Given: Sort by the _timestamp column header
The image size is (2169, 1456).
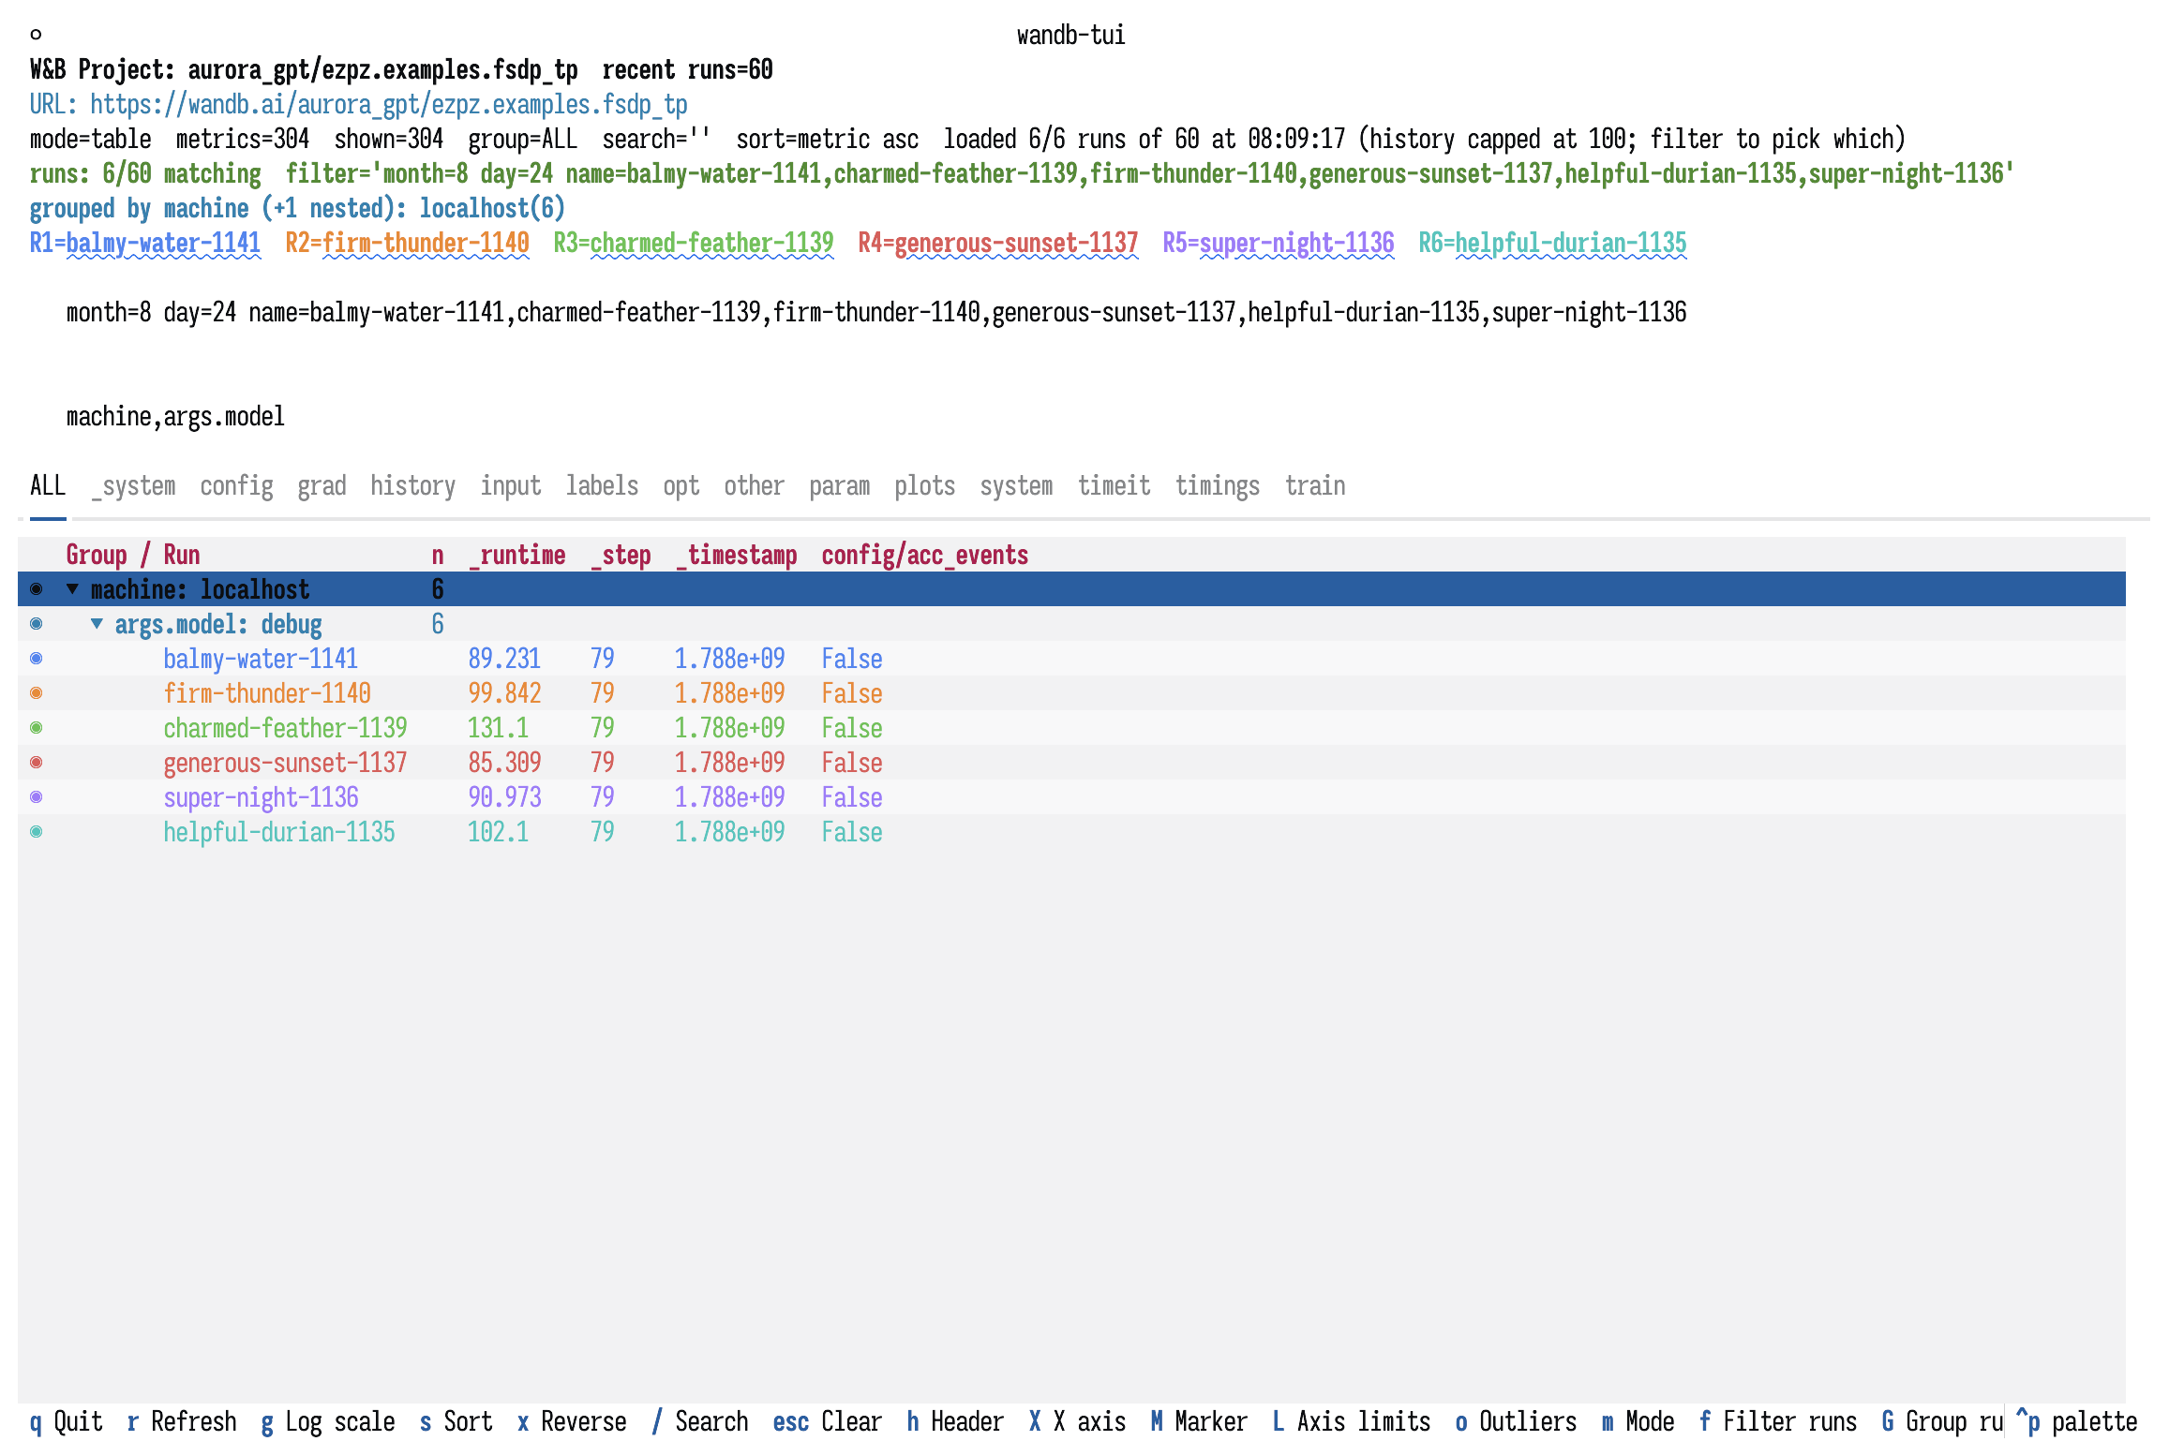Looking at the screenshot, I should pos(737,555).
